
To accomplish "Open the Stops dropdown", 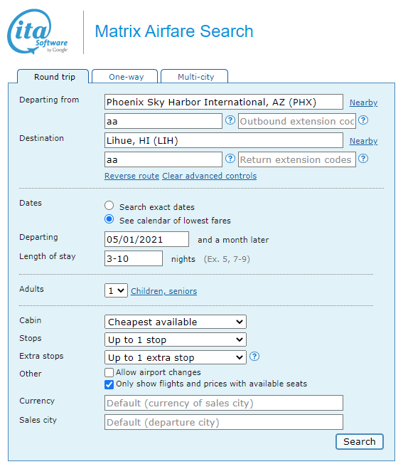I will [176, 339].
